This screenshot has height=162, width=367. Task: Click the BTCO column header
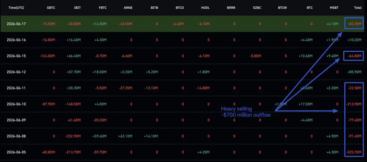[x=180, y=7]
